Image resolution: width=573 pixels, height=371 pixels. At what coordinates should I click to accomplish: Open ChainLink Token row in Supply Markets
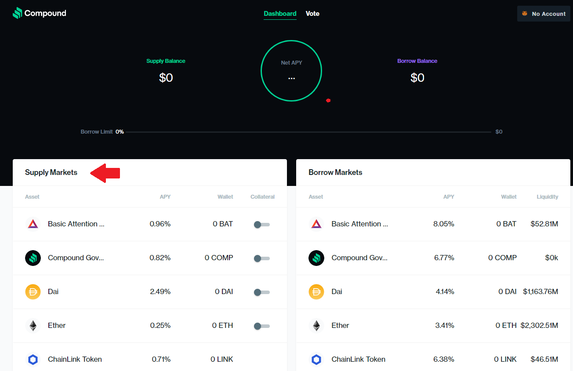point(149,359)
